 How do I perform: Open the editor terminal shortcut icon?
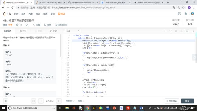[182, 31]
